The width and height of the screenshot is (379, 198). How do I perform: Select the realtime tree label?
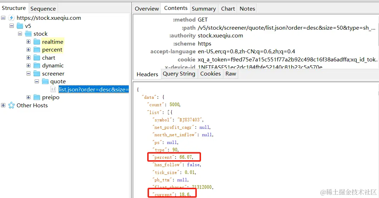click(x=53, y=42)
